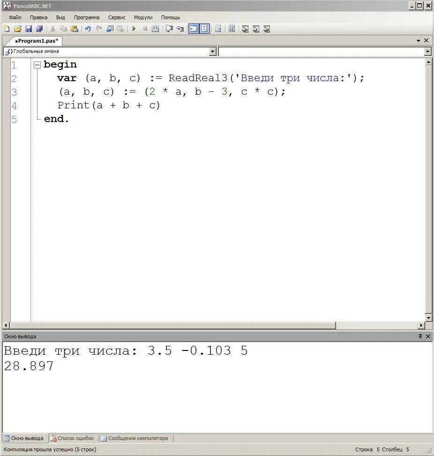434x456 pixels.
Task: Close the Program1.pas document with the X
Action: 426,40
